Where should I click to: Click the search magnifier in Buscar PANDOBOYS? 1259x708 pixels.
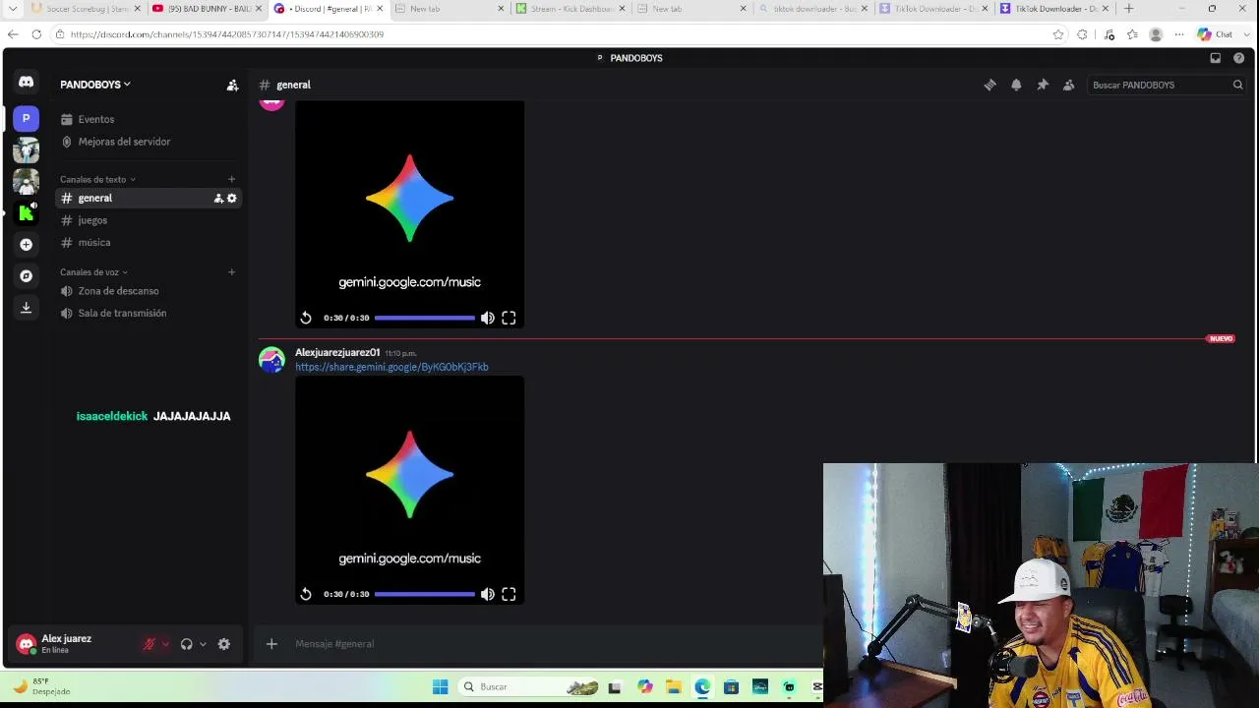coord(1237,86)
